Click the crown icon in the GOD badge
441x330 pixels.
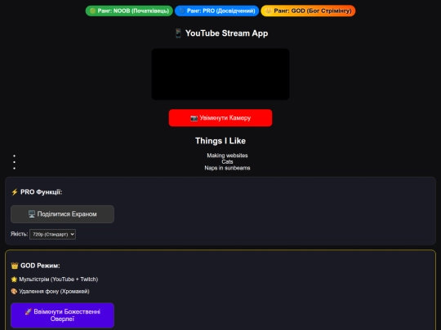click(x=269, y=11)
